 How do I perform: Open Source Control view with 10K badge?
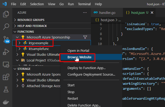[x=6, y=40]
